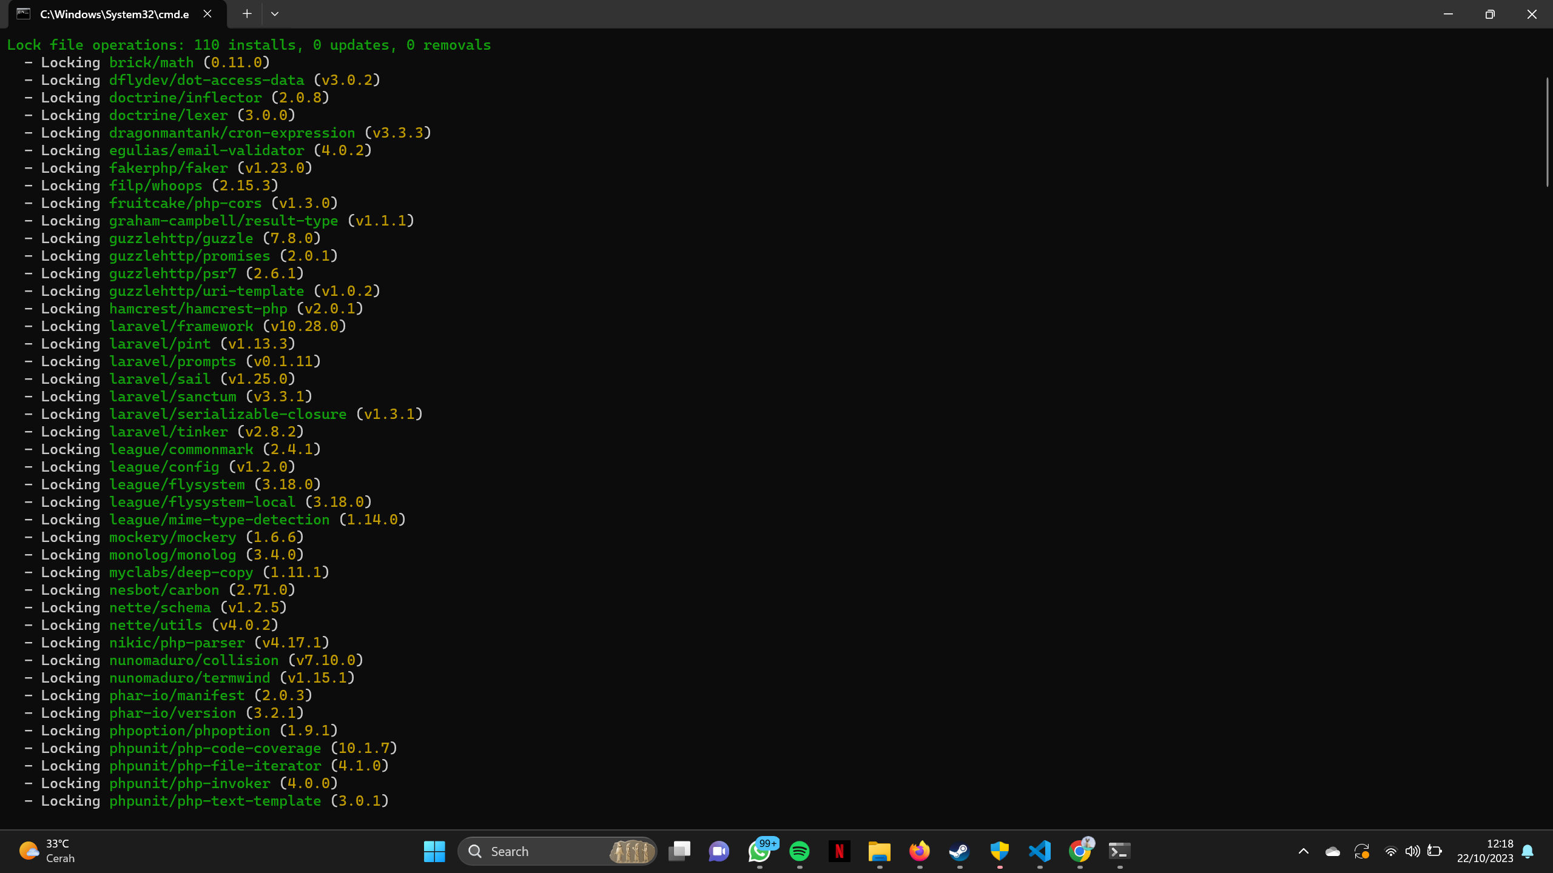Screen dimensions: 1553x873
Task: Click 'league/mime-type-detection' package name
Action: [220, 520]
